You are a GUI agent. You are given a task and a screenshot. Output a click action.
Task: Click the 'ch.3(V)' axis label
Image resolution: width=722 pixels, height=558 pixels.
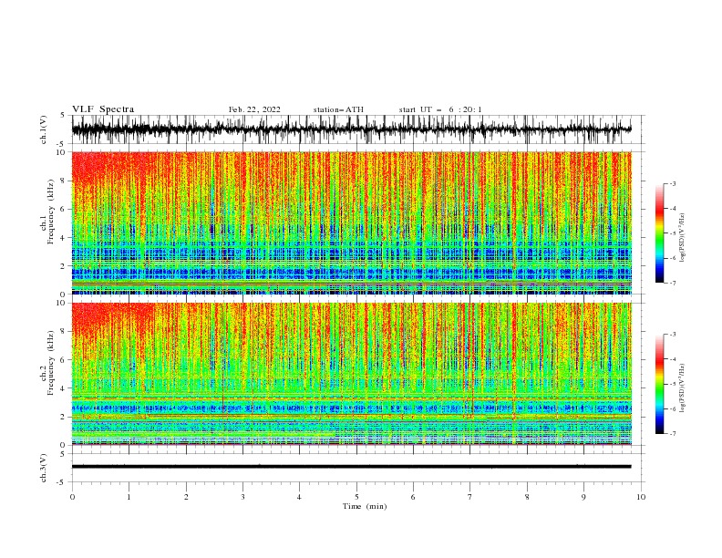tap(44, 468)
